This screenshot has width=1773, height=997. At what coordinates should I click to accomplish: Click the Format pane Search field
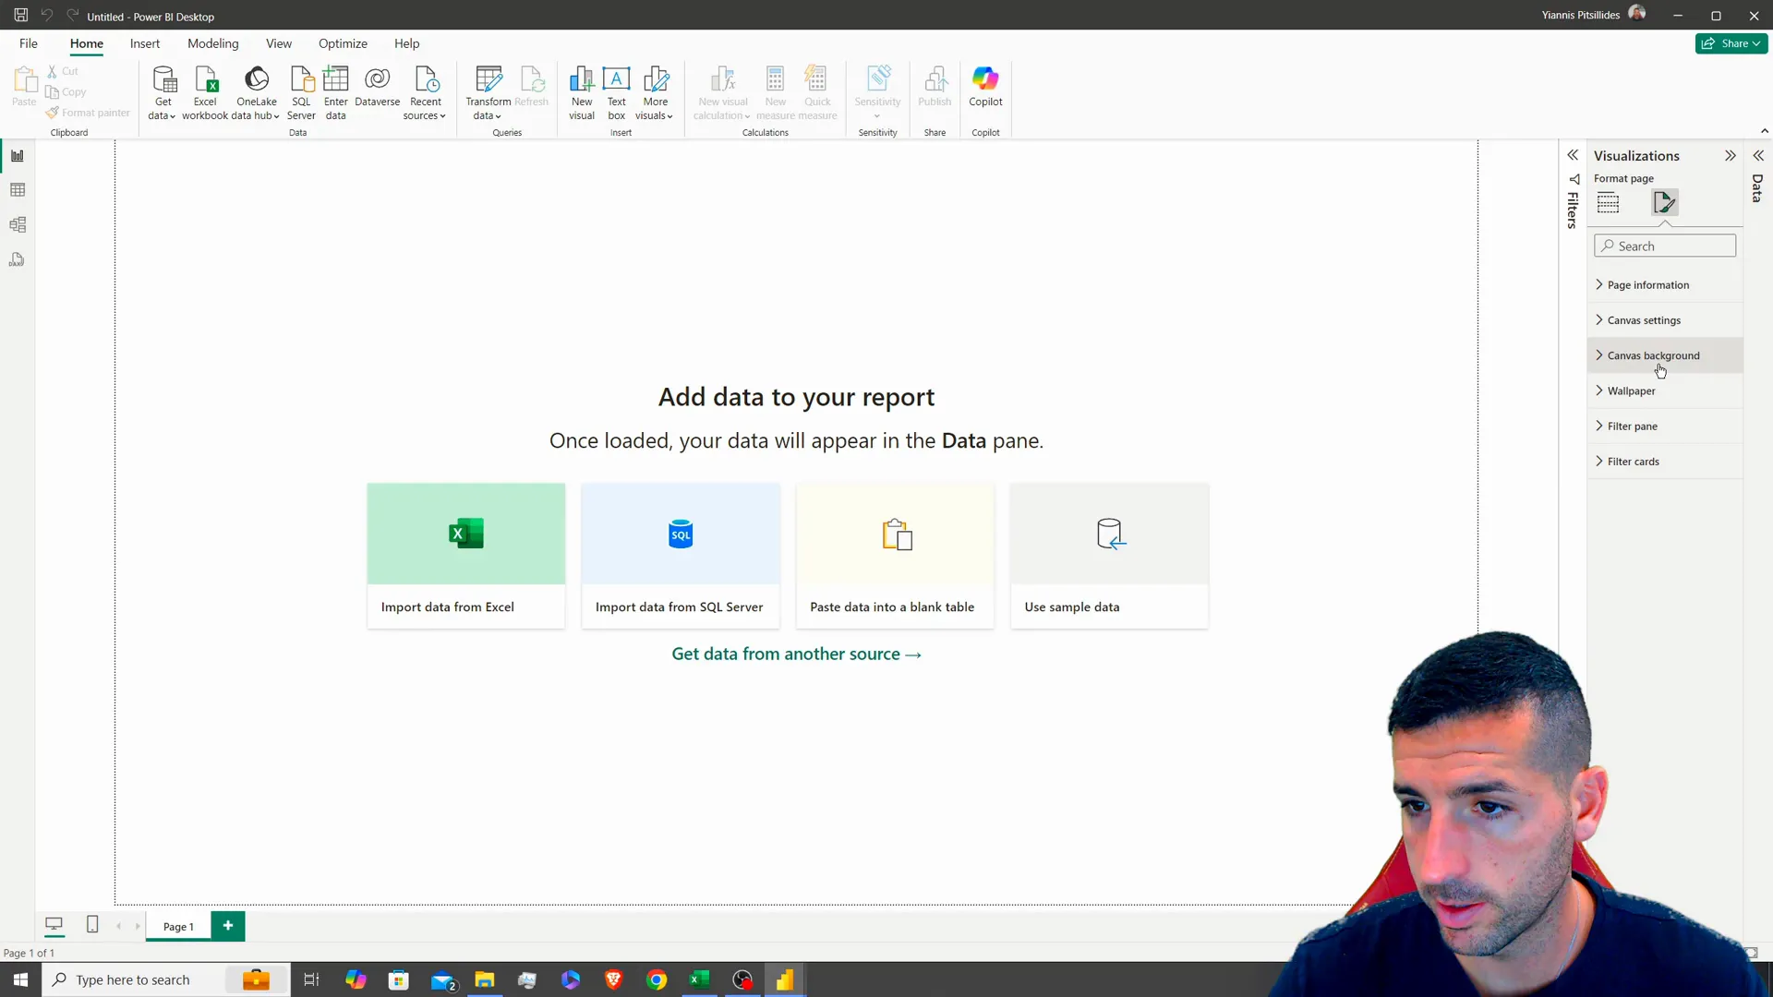1664,246
